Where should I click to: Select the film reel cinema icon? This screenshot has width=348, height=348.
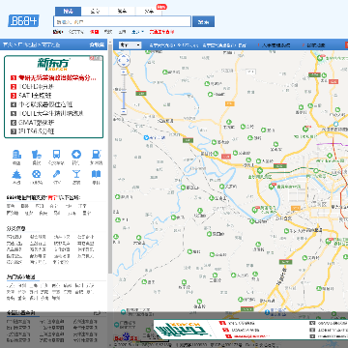coord(36,174)
